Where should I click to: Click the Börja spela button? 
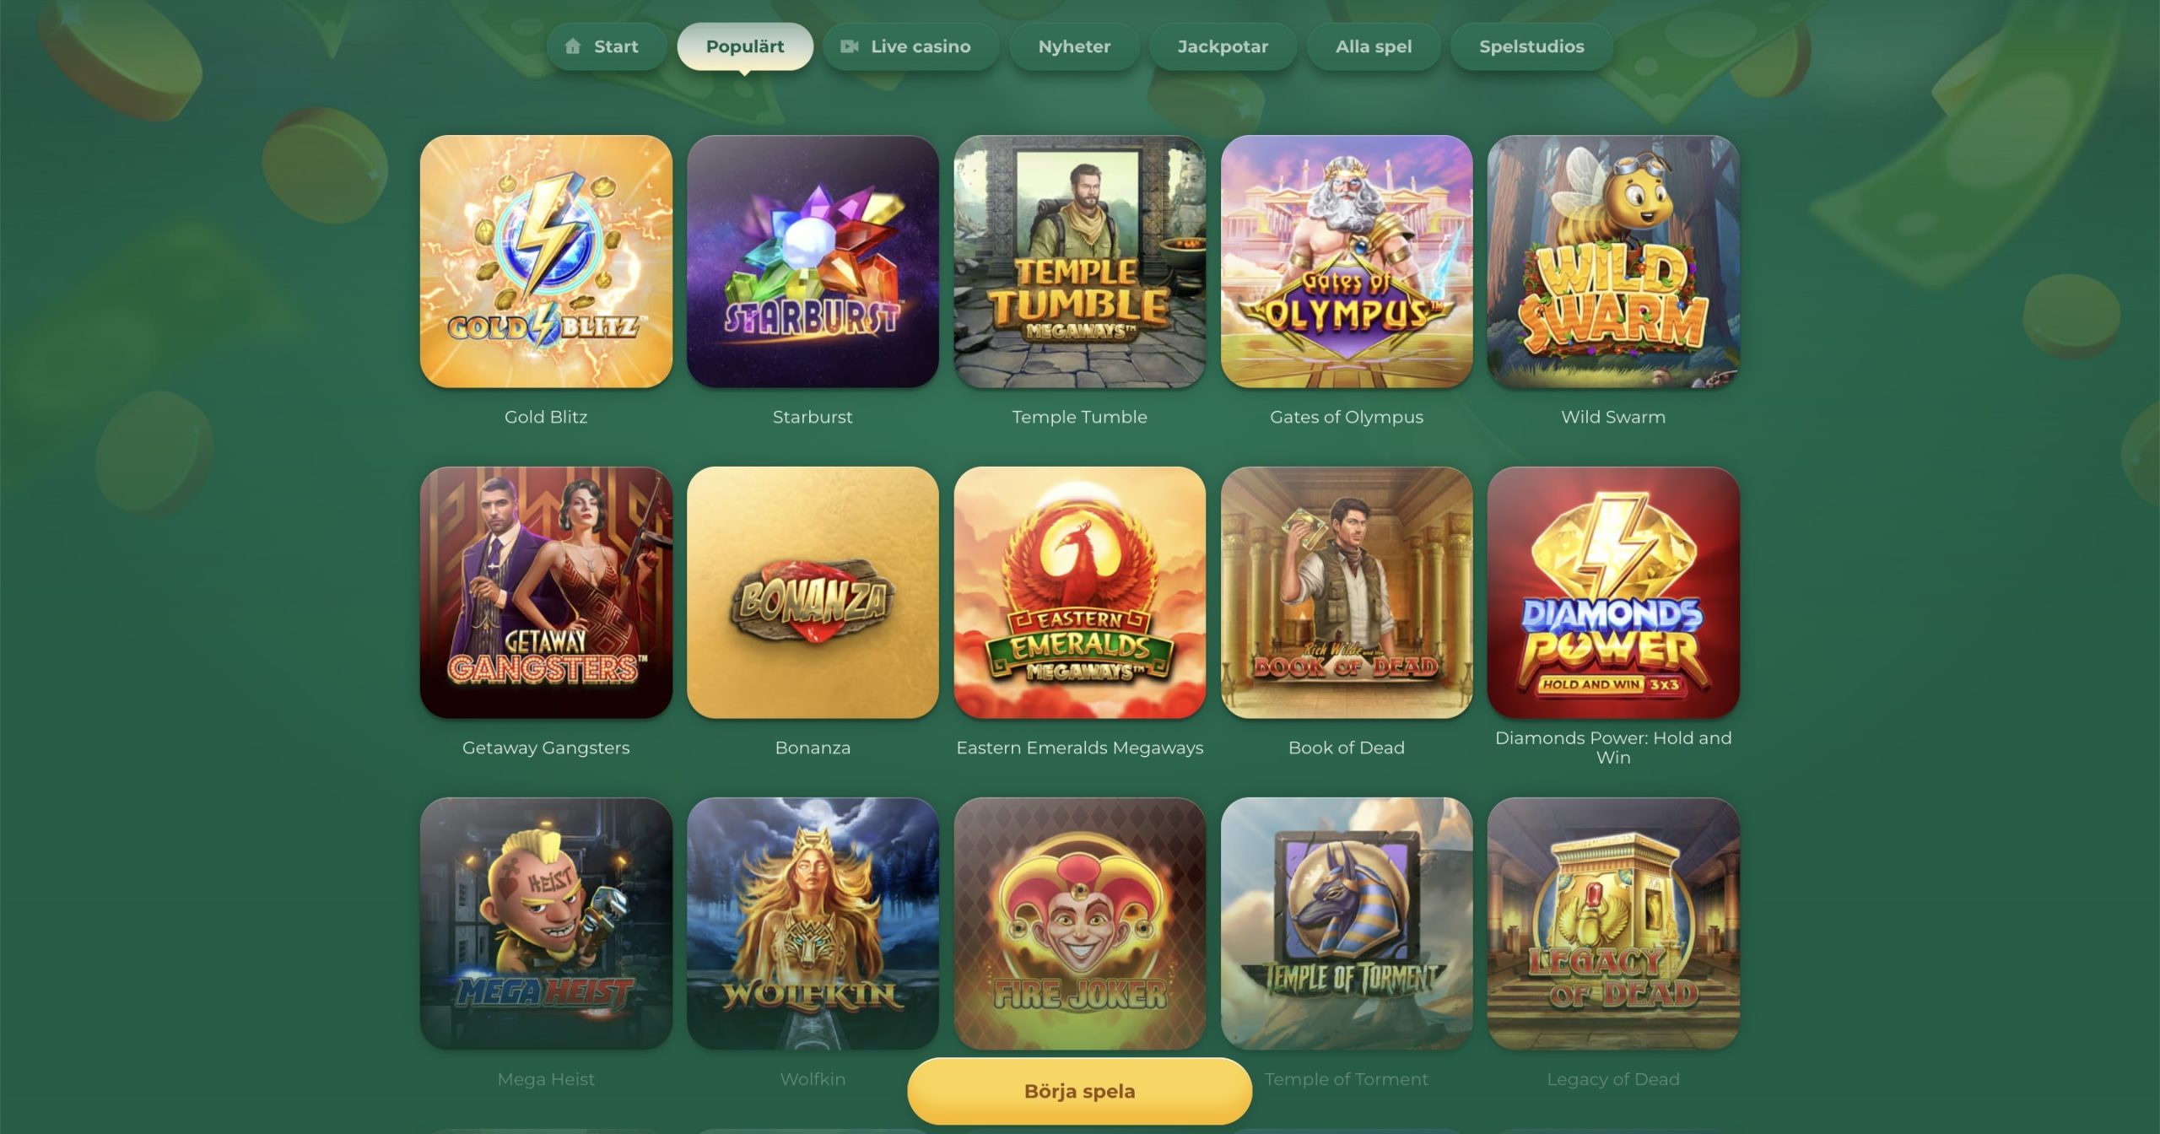coord(1079,1091)
